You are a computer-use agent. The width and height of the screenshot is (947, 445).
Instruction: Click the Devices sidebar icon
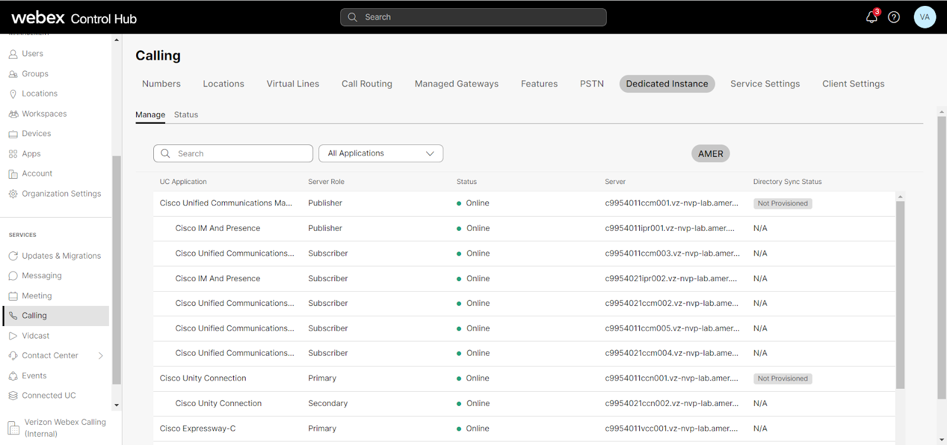pos(13,134)
